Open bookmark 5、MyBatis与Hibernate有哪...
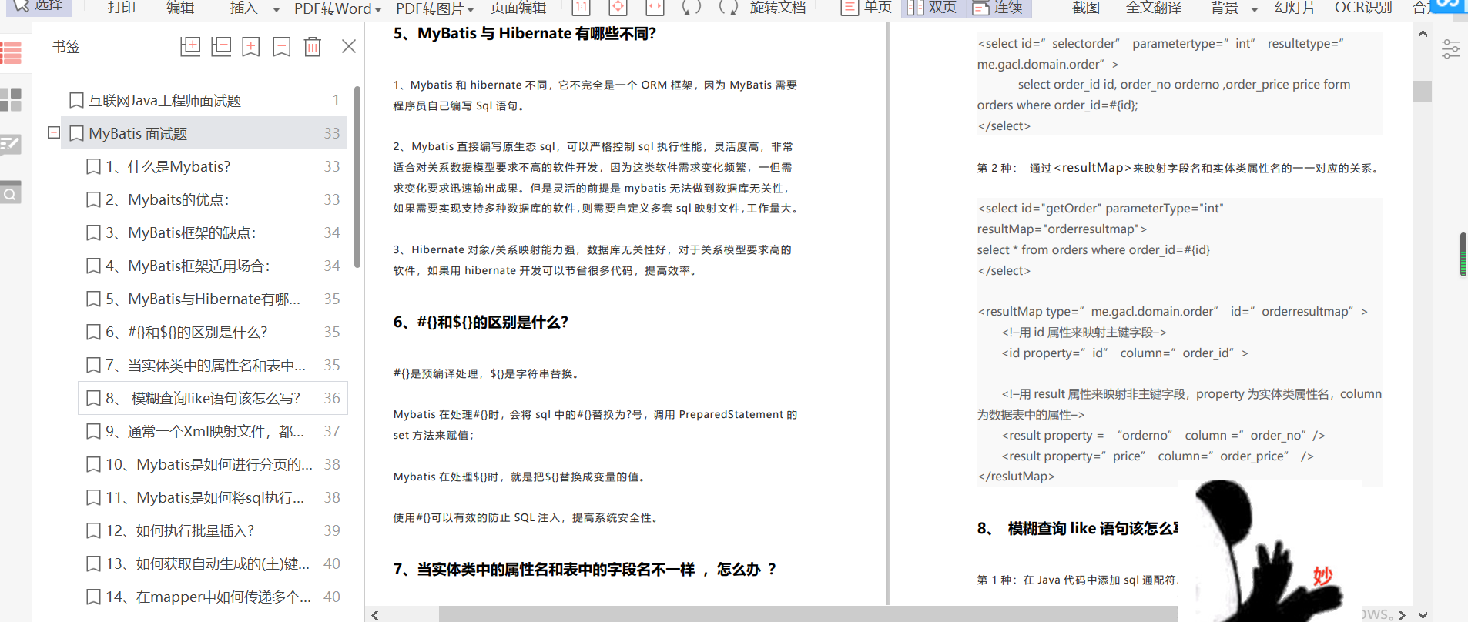The height and width of the screenshot is (622, 1468). (213, 299)
